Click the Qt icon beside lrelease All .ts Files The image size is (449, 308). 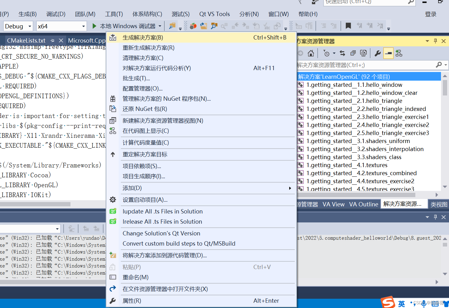click(x=113, y=222)
